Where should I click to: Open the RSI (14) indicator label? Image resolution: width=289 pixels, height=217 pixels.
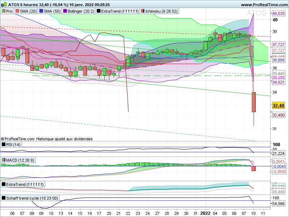tap(13, 145)
